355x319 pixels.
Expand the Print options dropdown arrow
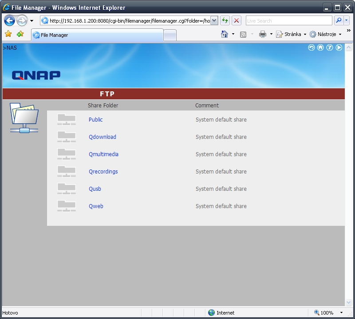[271, 34]
